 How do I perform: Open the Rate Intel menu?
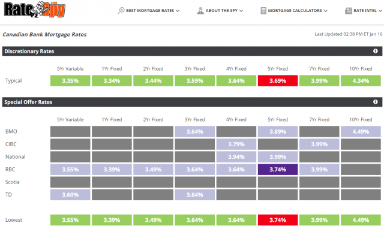tap(365, 11)
